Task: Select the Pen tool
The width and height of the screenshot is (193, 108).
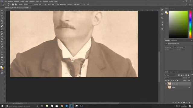Action: [2, 47]
